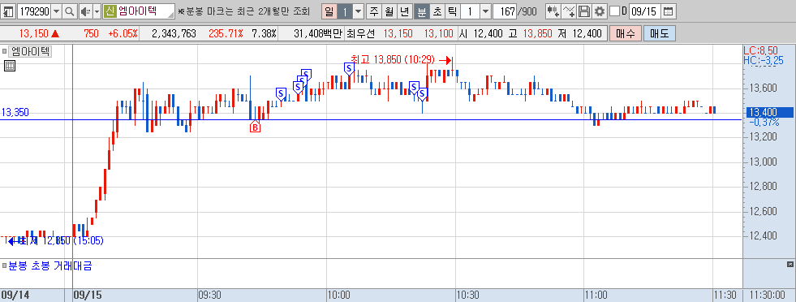The height and width of the screenshot is (302, 796).
Task: Click the 매도 sell button
Action: [660, 34]
